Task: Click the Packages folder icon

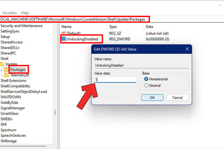Action: click(6, 70)
